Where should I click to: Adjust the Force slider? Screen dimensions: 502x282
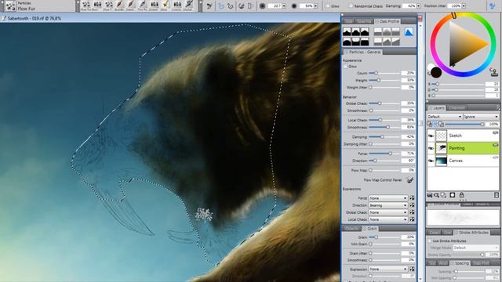(x=384, y=154)
